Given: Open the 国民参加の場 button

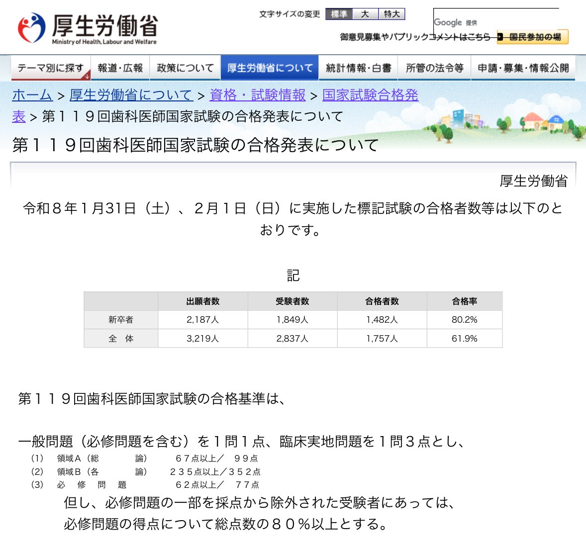Looking at the screenshot, I should point(533,37).
